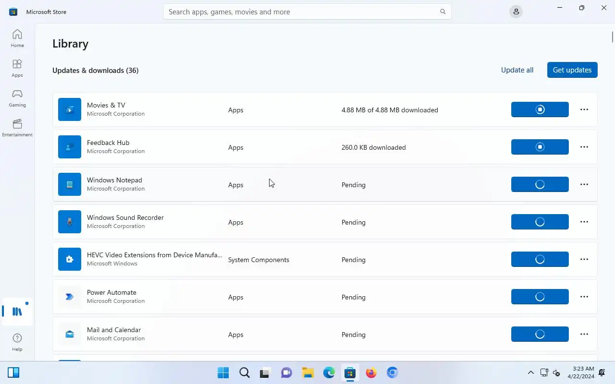
Task: Click the search magnifier icon in search box
Action: click(x=443, y=12)
